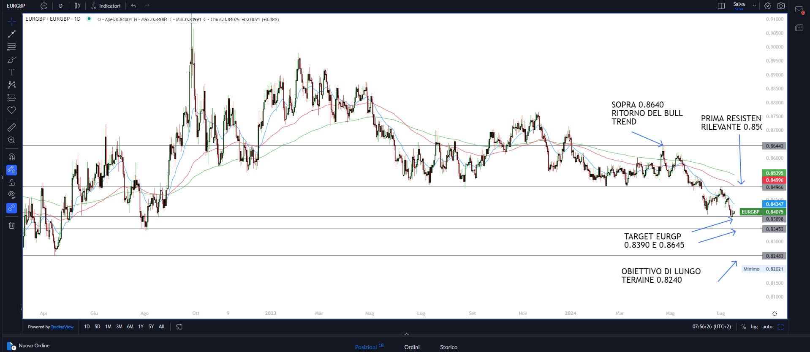Screen dimensions: 810x352
Task: Set the range to 5D
Action: click(98, 327)
